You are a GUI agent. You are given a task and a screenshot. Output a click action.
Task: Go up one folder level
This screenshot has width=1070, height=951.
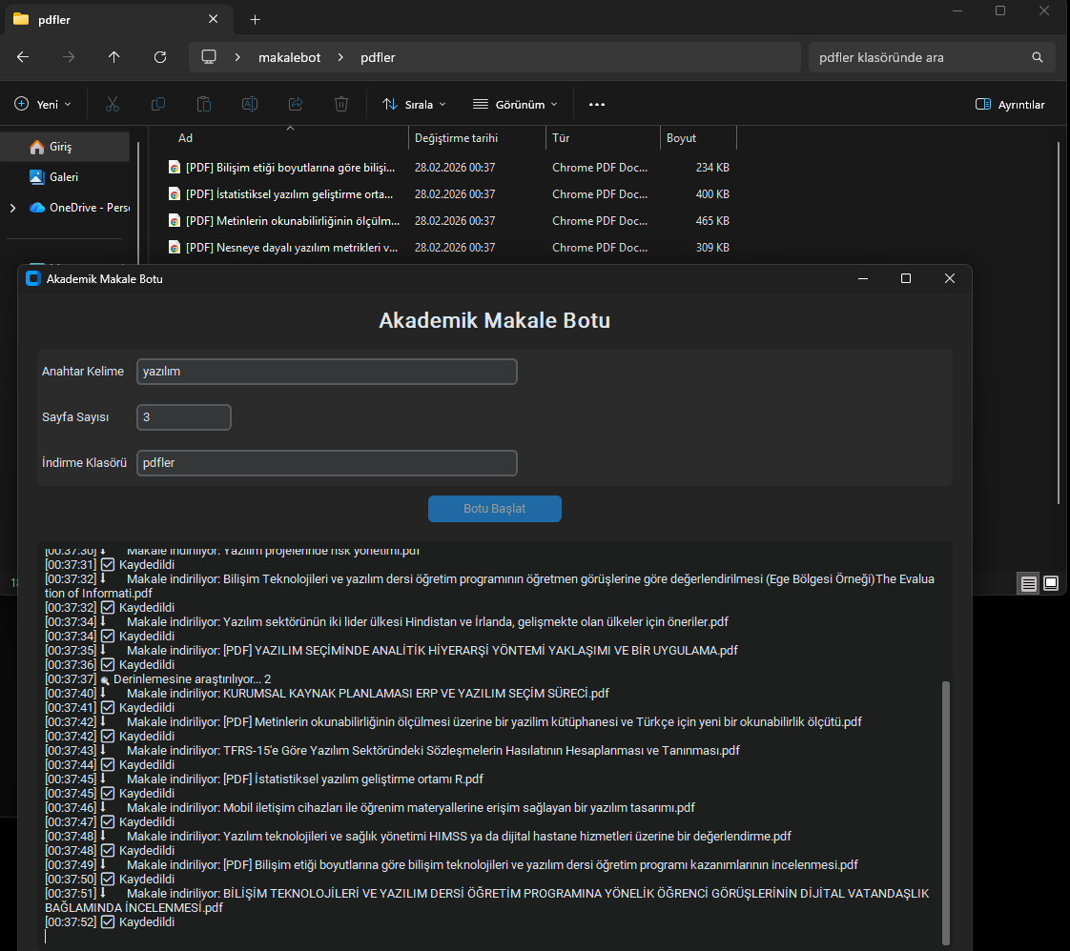click(114, 57)
